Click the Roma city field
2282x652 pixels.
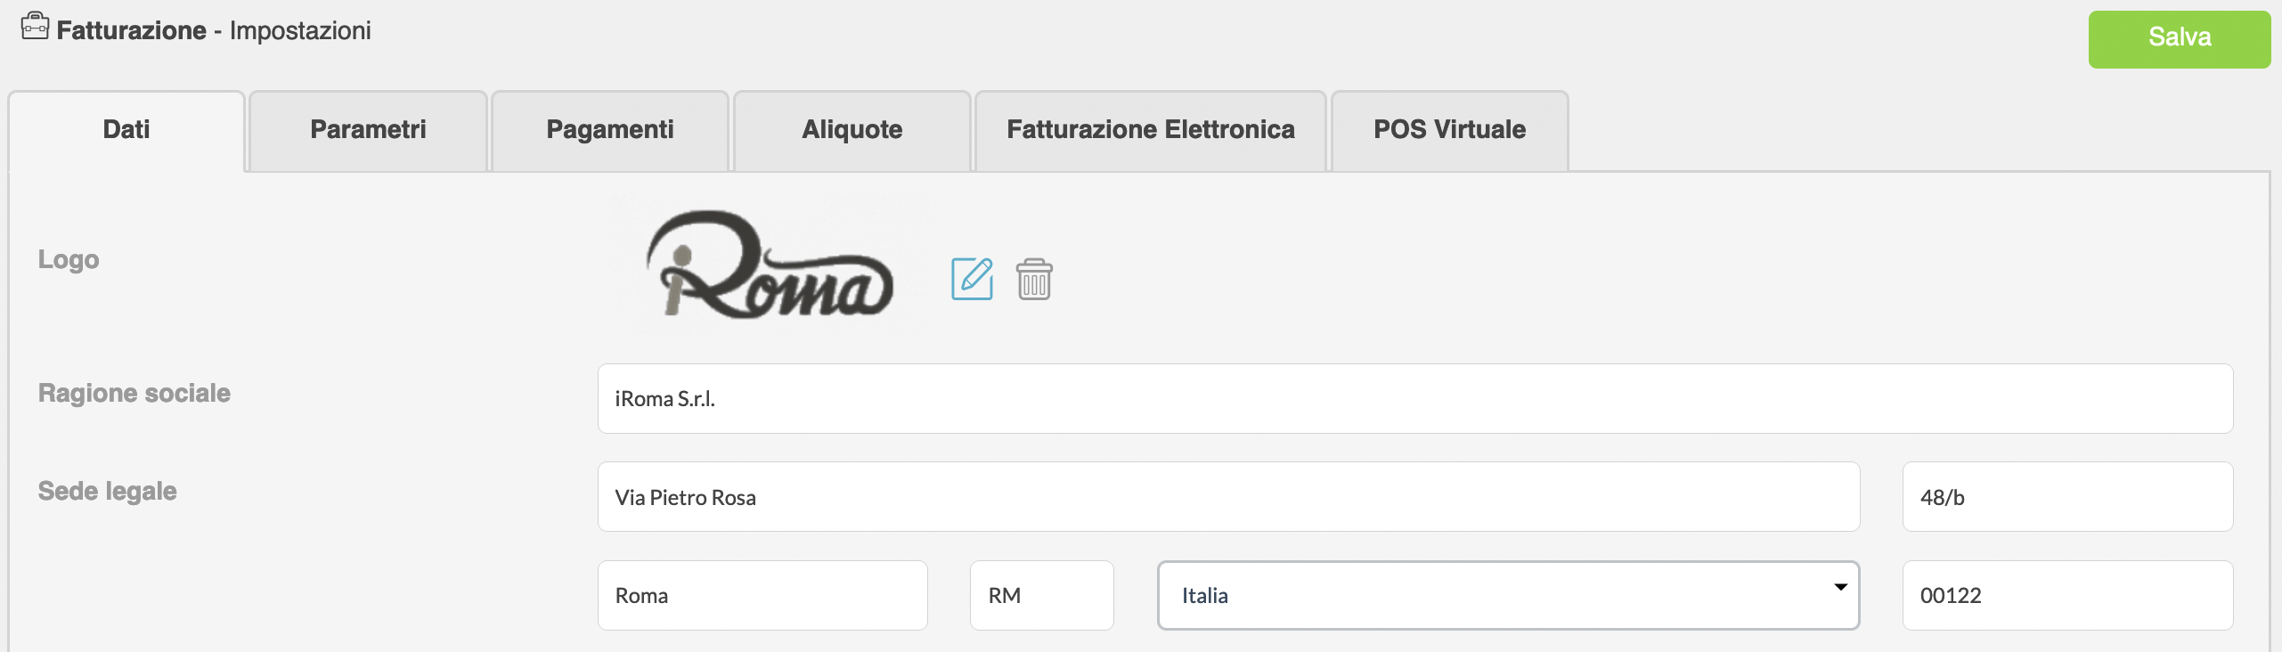[762, 595]
